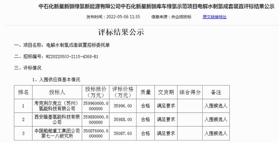Select bidder 考克利尔竞立(苏州)氢能科技有限公司

[57, 106]
